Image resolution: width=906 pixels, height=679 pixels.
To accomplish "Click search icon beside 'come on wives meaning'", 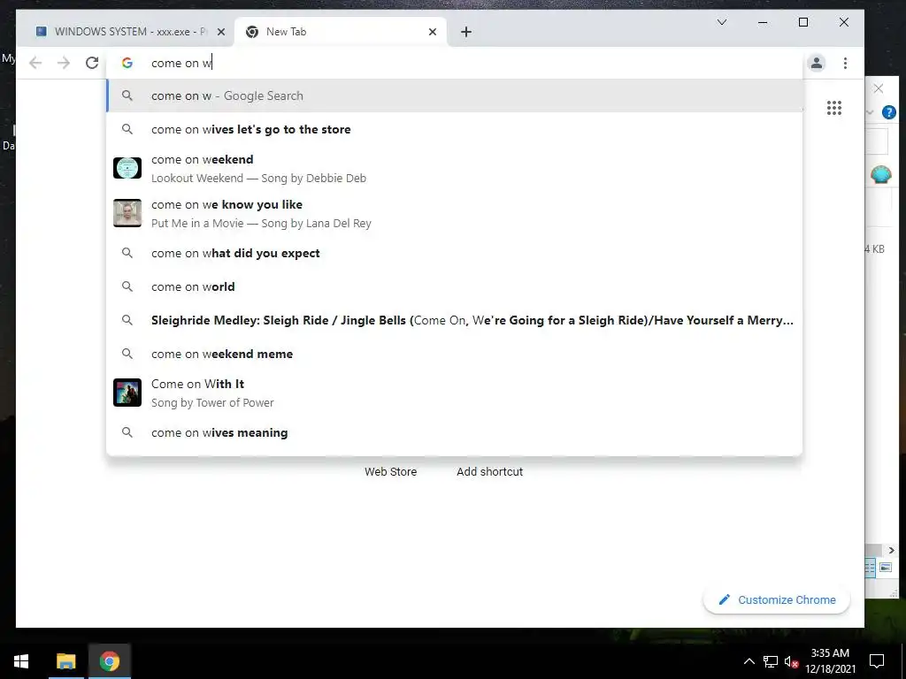I will (x=127, y=432).
